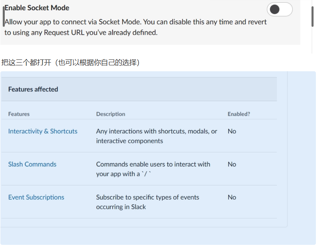Open the Interactivity & Shortcuts link
Viewport: 323px width, 248px height.
tap(43, 131)
